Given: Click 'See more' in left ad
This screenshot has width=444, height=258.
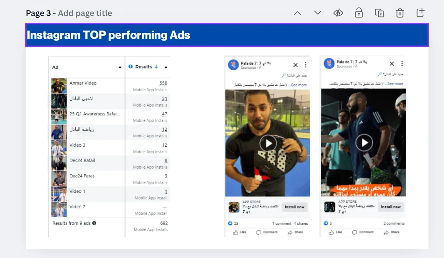Looking at the screenshot, I should coord(299,85).
